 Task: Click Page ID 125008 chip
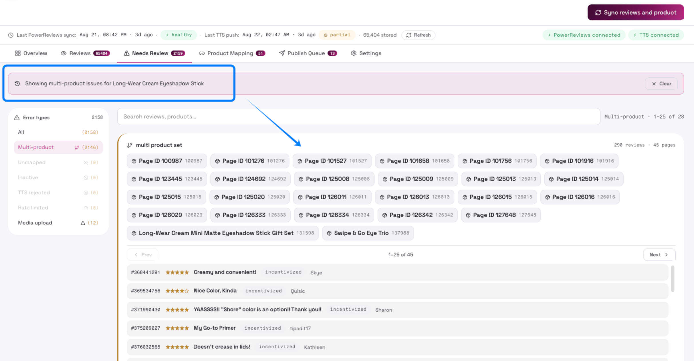click(x=334, y=179)
